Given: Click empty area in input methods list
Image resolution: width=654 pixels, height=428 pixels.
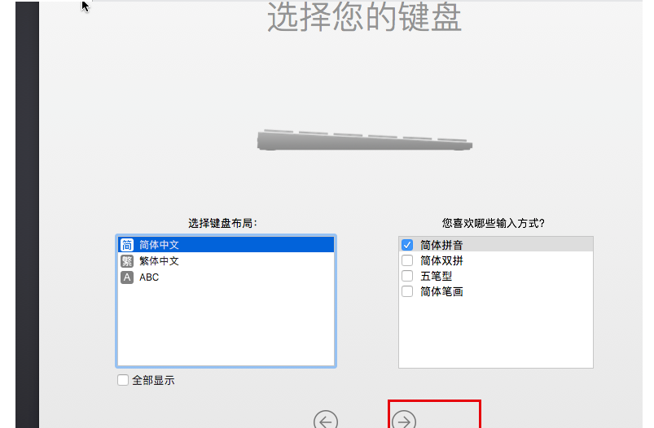Looking at the screenshot, I should pos(495,334).
